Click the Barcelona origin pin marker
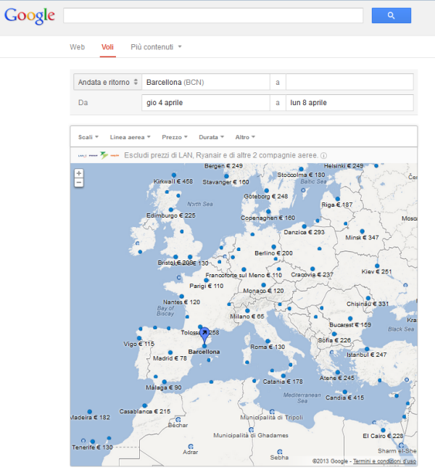The height and width of the screenshot is (470, 435). (x=204, y=335)
